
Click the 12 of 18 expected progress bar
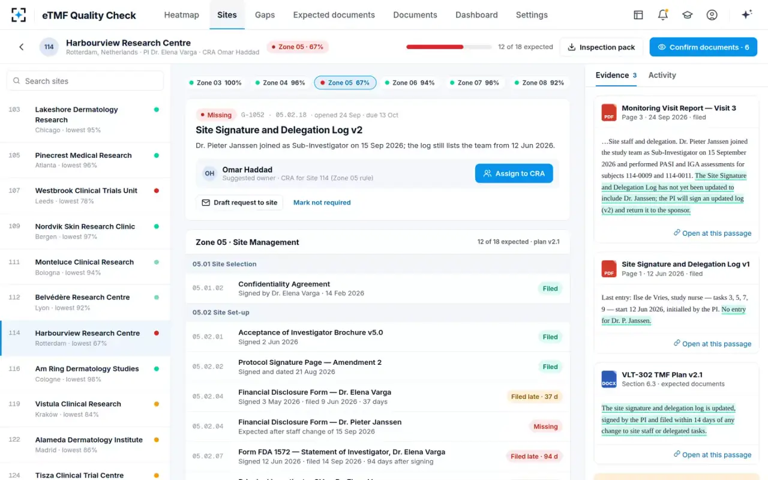pos(449,47)
